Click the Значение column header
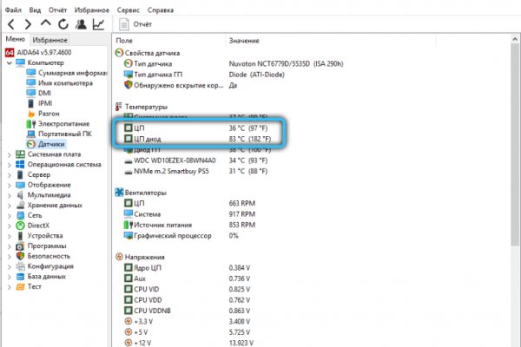The width and height of the screenshot is (521, 347). coord(243,41)
